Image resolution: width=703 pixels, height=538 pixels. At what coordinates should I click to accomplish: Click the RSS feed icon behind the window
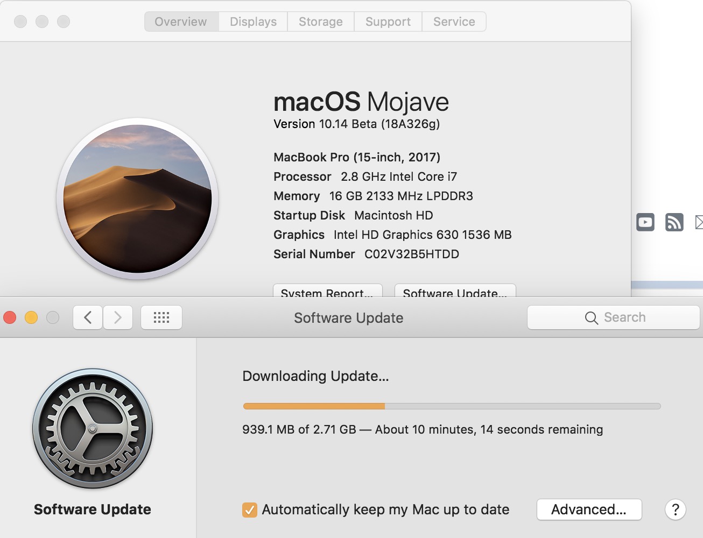pyautogui.click(x=674, y=222)
